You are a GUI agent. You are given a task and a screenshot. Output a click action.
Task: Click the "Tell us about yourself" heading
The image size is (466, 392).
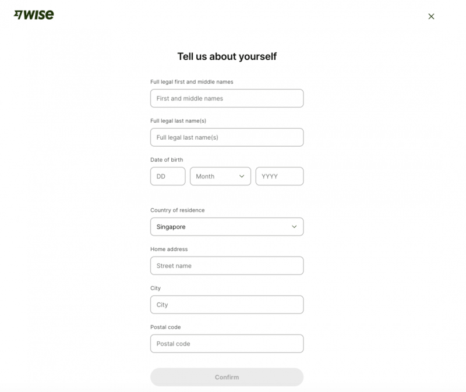[x=227, y=56]
